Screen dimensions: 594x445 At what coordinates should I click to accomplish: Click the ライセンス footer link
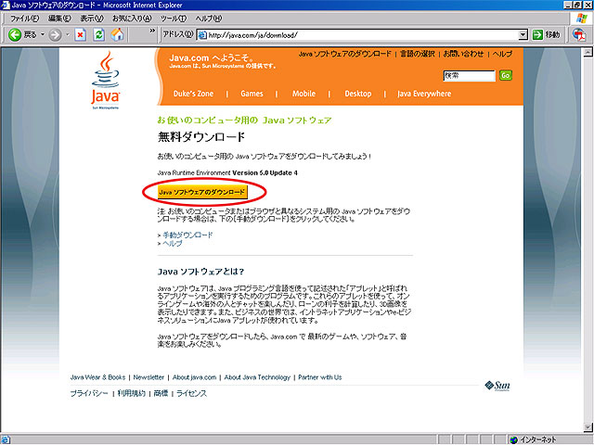tap(192, 393)
